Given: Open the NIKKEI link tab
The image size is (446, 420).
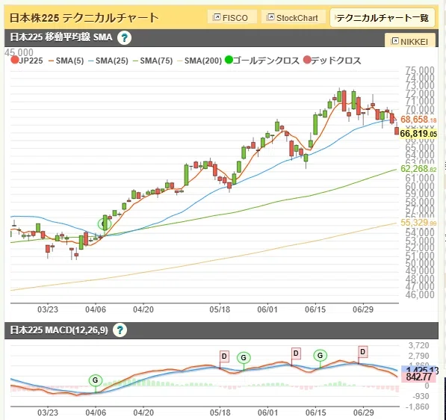Looking at the screenshot, I should coord(410,40).
